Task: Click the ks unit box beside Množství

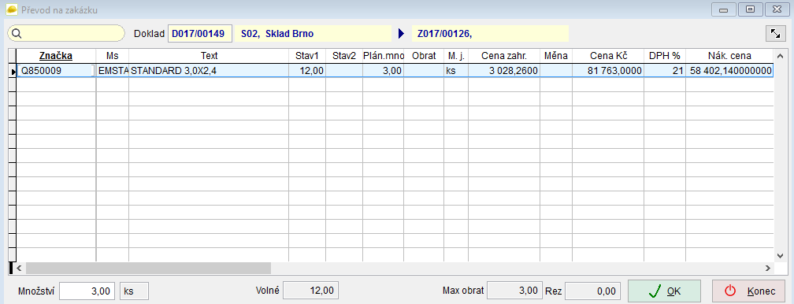Action: [x=134, y=291]
